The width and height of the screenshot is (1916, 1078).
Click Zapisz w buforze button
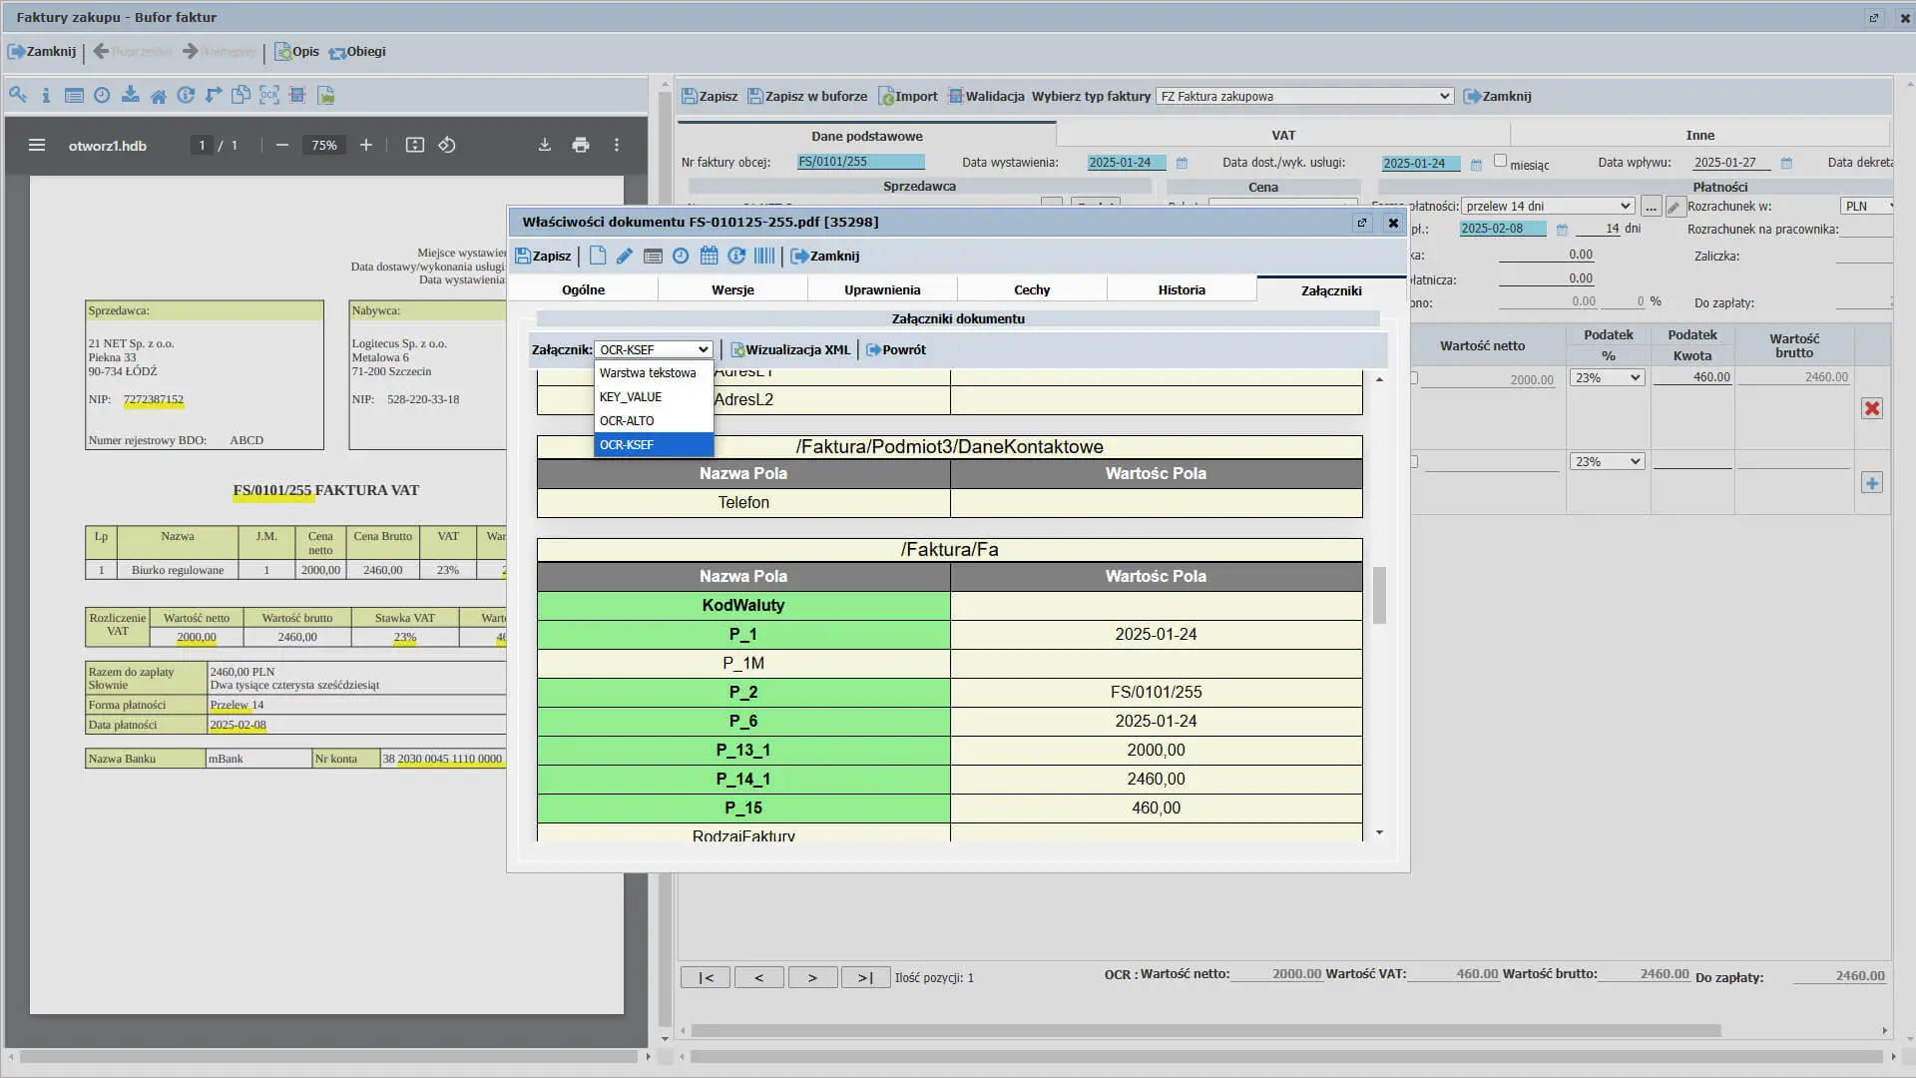pyautogui.click(x=807, y=97)
